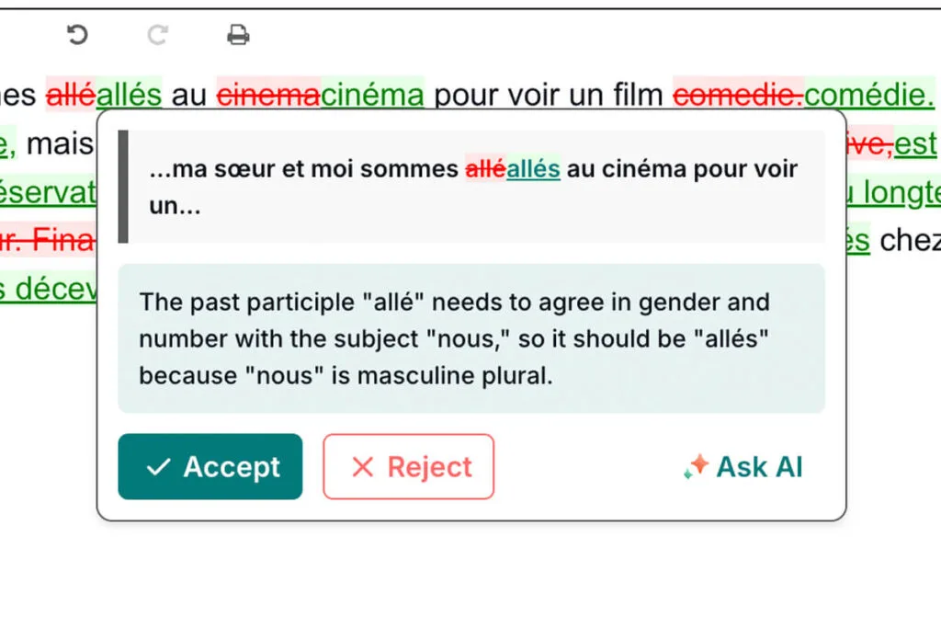941x628 pixels.
Task: Accept the suggested correction
Action: click(210, 467)
